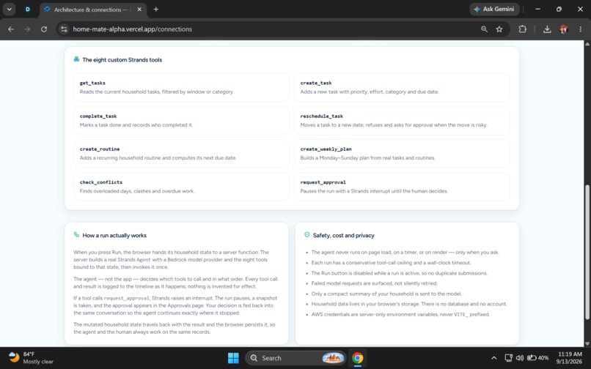Open the Chrome profile avatar
591x369 pixels.
pos(564,29)
